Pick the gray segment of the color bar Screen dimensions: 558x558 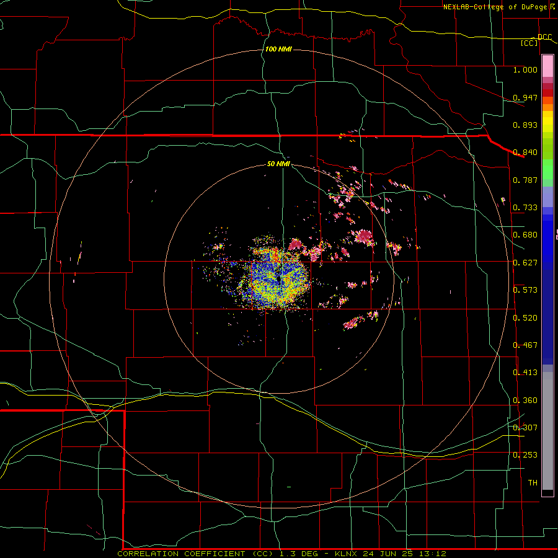[547, 431]
